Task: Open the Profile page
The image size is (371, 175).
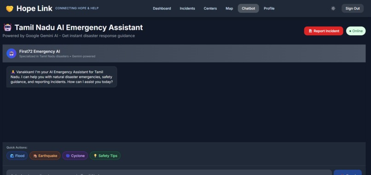Action: (x=269, y=9)
